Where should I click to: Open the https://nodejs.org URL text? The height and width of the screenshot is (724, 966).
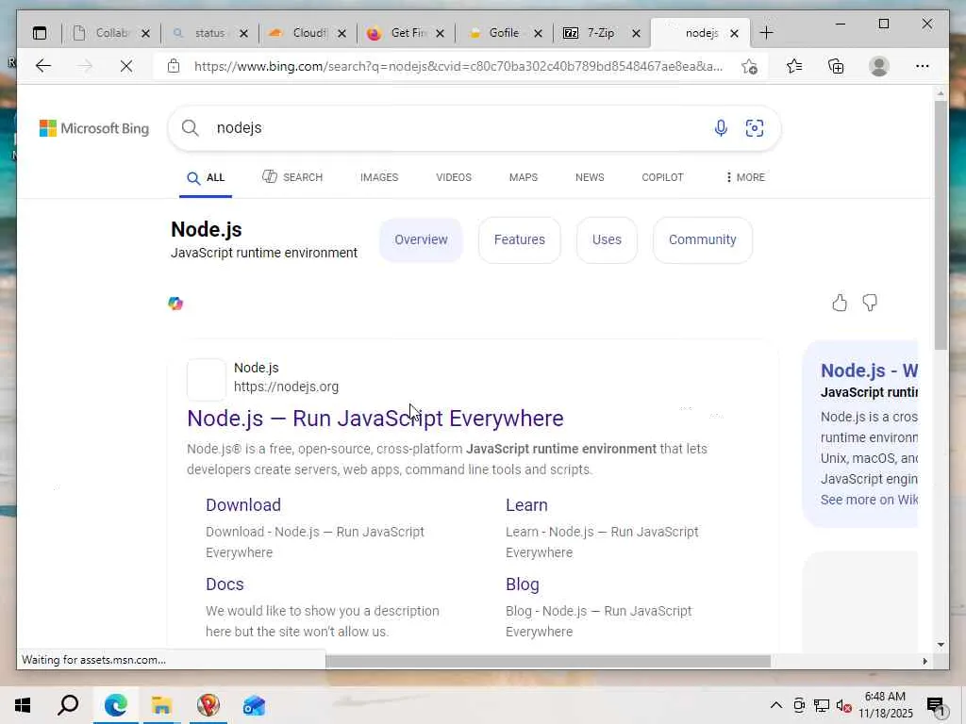(x=286, y=387)
